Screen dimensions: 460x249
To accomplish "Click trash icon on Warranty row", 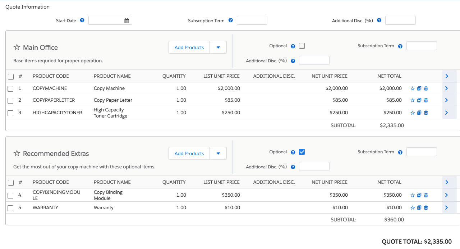I will coord(426,208).
